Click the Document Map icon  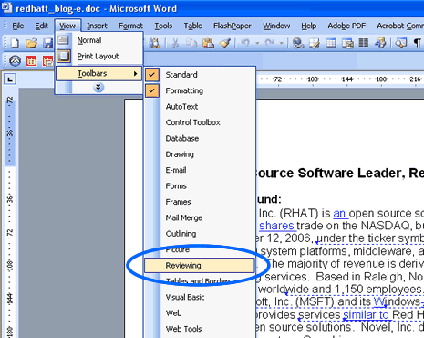401,43
